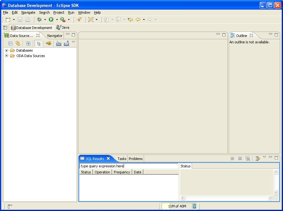This screenshot has width=283, height=211.
Task: Expand the ODA Data Sources node
Action: 6,56
